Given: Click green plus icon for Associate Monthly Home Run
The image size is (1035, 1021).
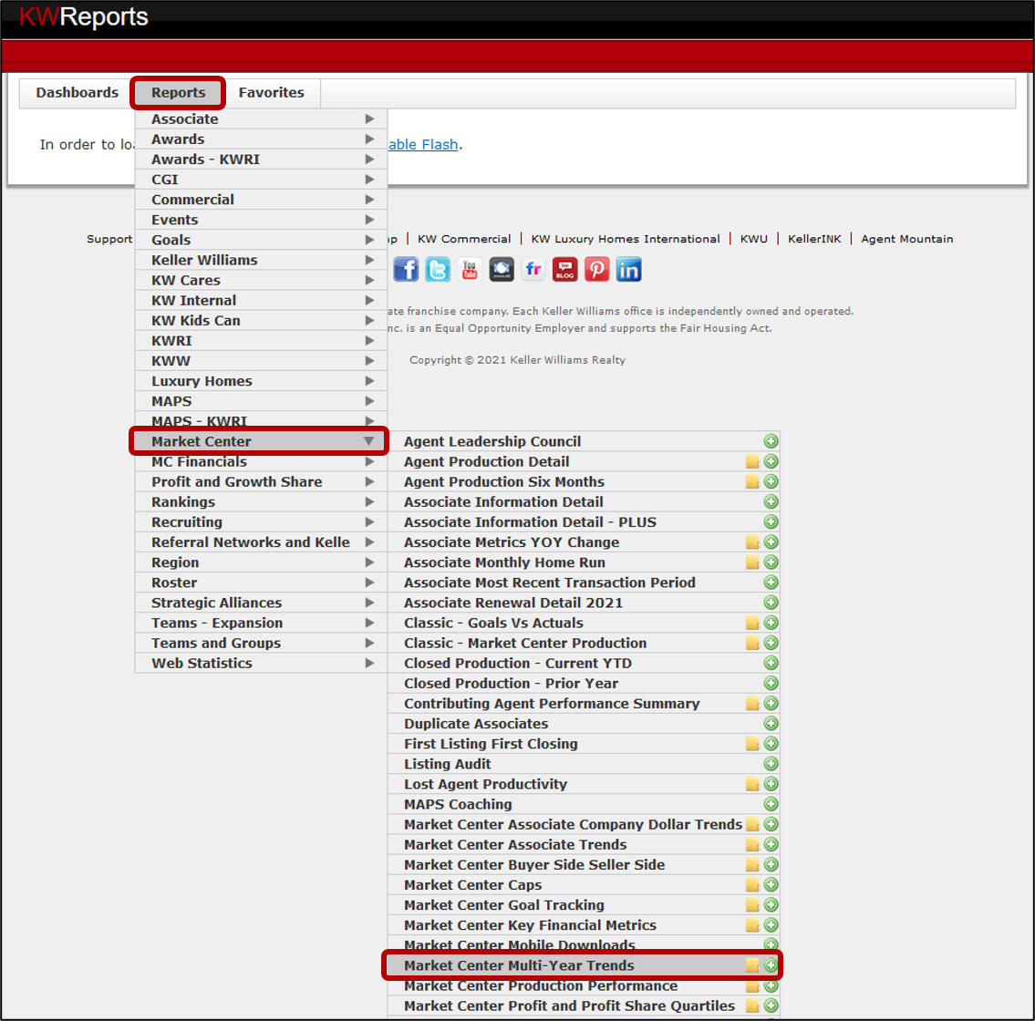Looking at the screenshot, I should (771, 562).
